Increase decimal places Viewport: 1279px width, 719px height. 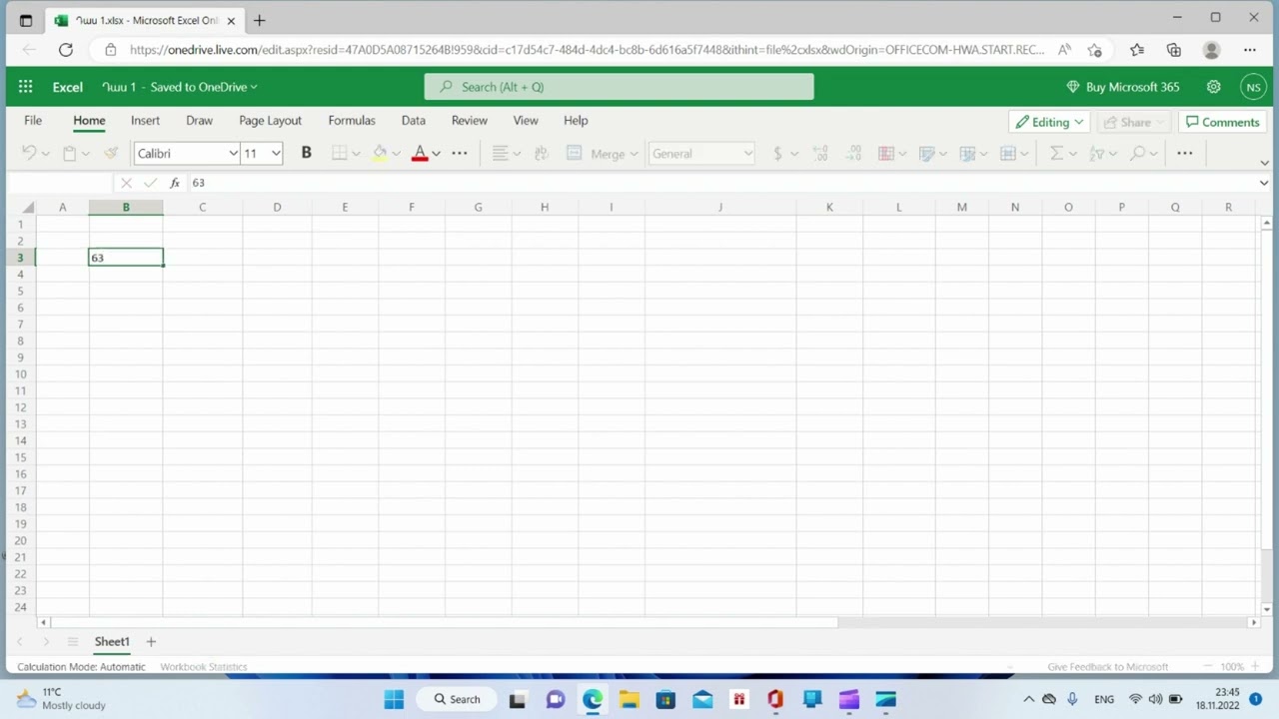coord(820,153)
